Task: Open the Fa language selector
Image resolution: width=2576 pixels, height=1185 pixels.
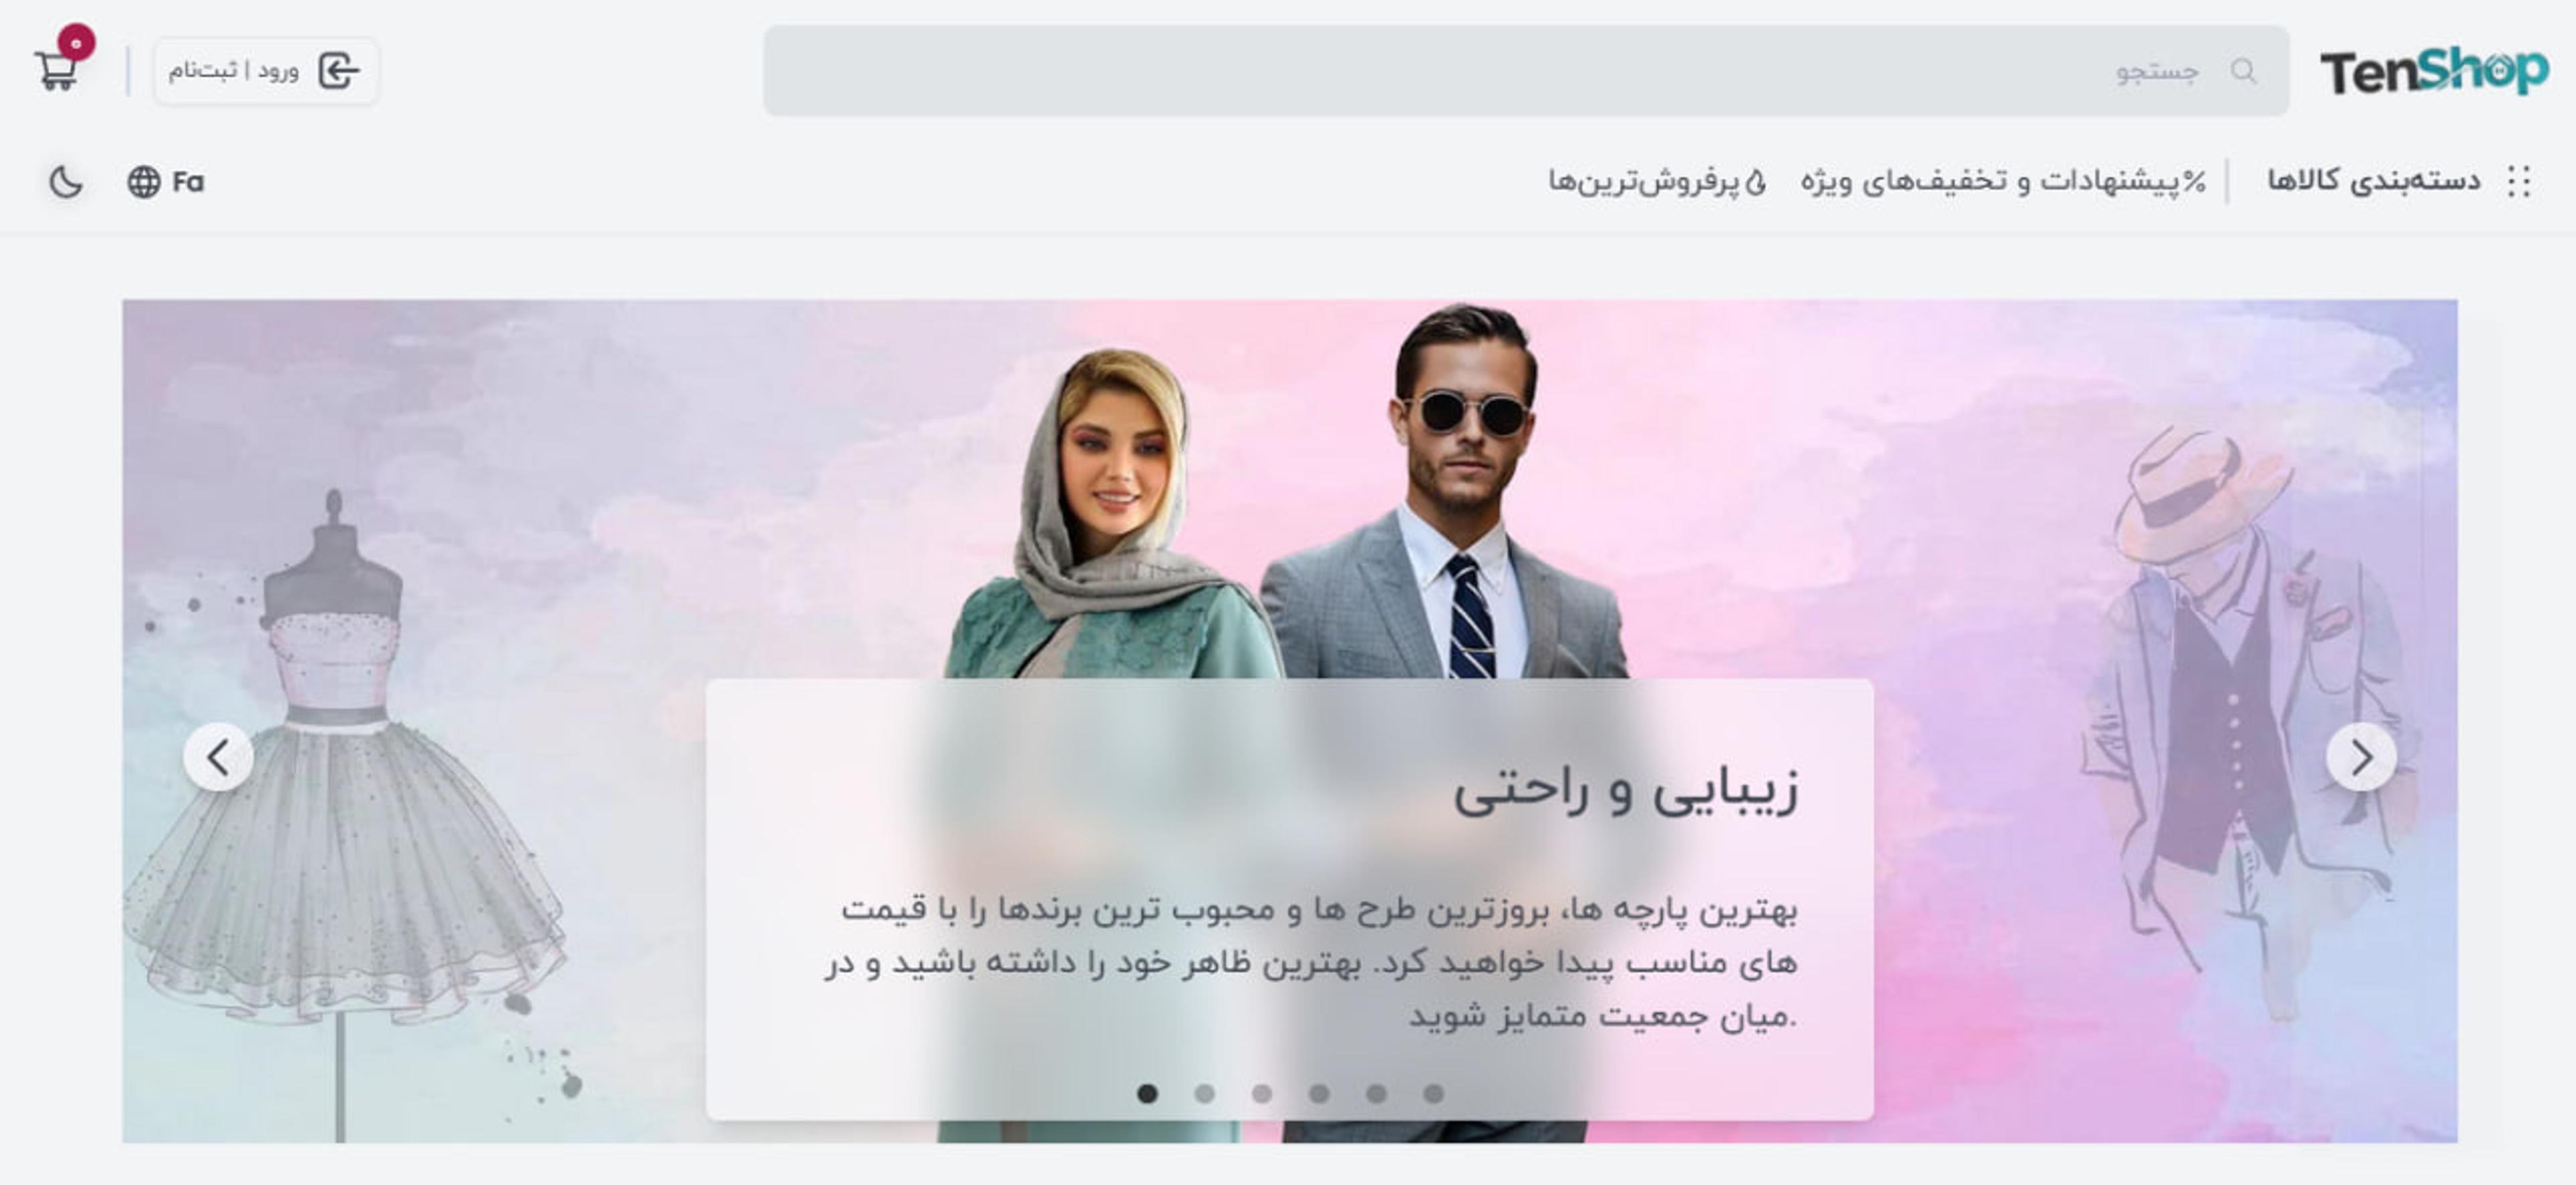Action: tap(166, 182)
